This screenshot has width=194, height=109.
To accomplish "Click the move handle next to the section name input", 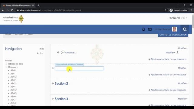I will coord(53,68).
